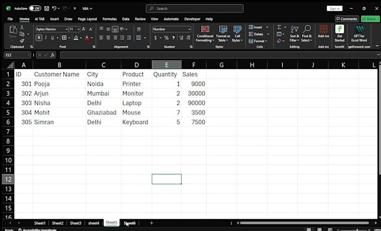381x231 pixels.
Task: Click the Comments button
Action: point(346,19)
